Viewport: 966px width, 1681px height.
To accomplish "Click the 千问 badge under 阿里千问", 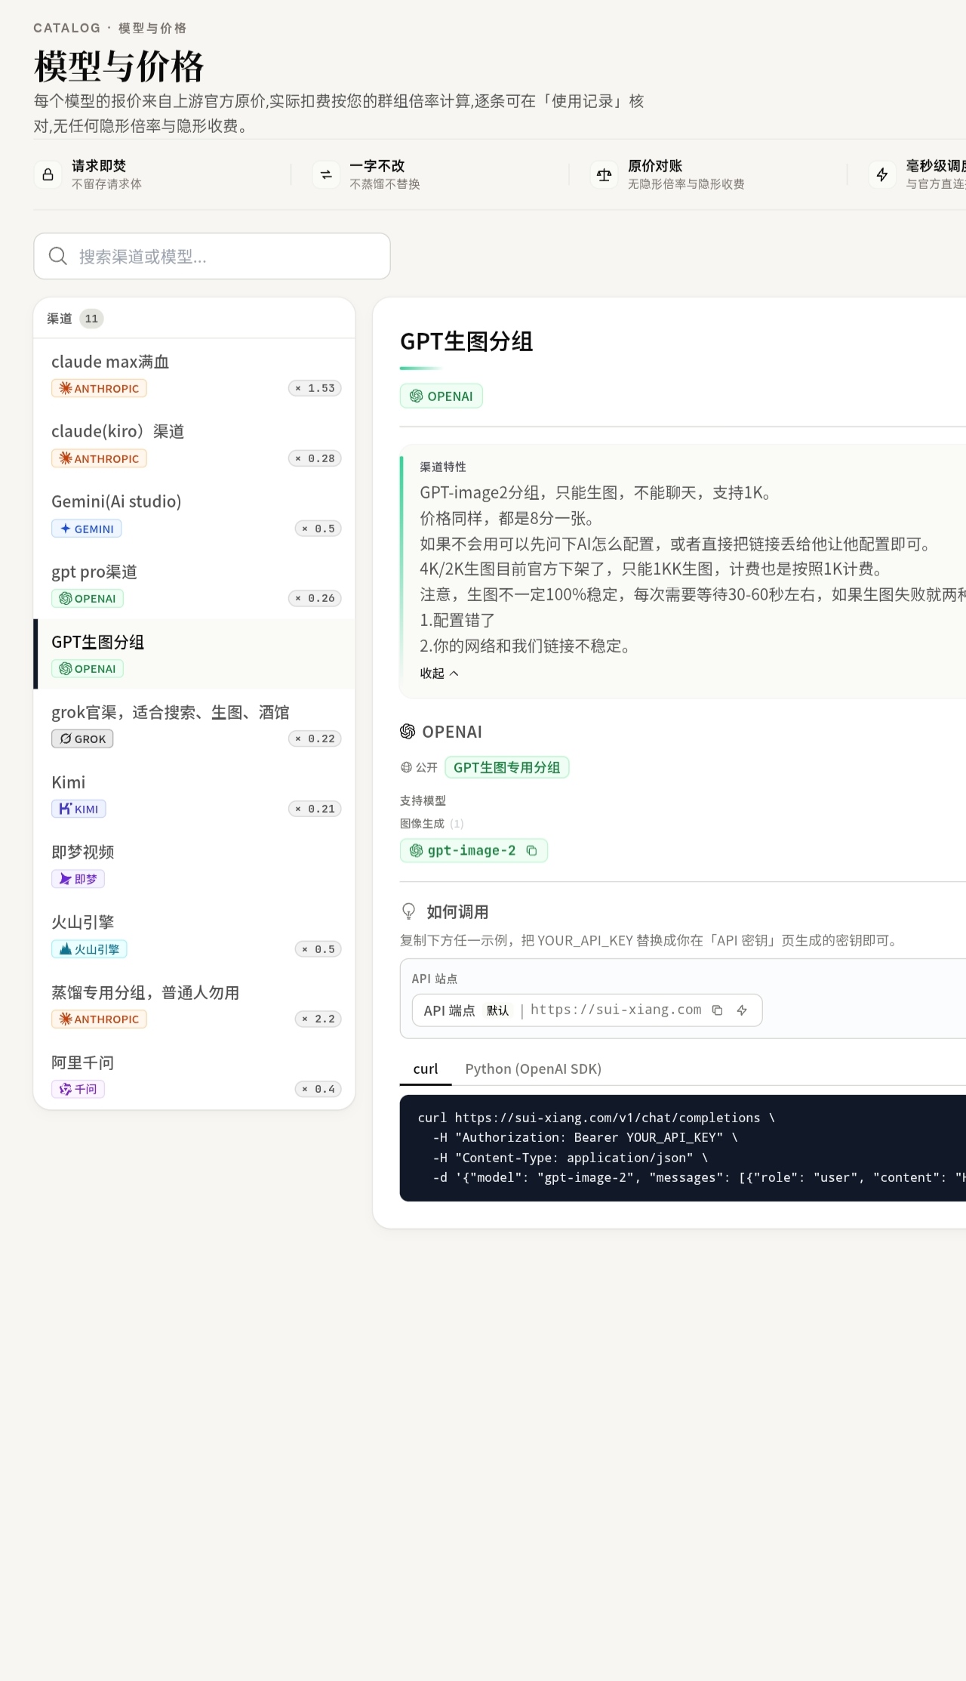I will [x=78, y=1089].
